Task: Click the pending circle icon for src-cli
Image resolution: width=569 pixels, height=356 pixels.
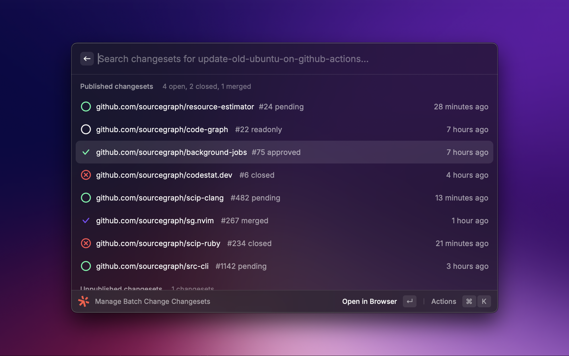Action: [86, 266]
